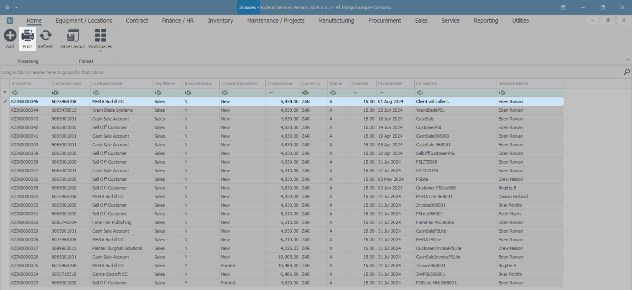Click customer name Cairns Oscroft CC

coord(110,274)
